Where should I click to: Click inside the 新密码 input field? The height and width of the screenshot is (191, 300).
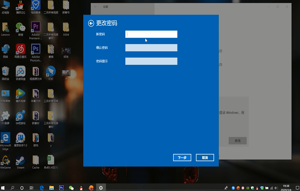(x=151, y=34)
